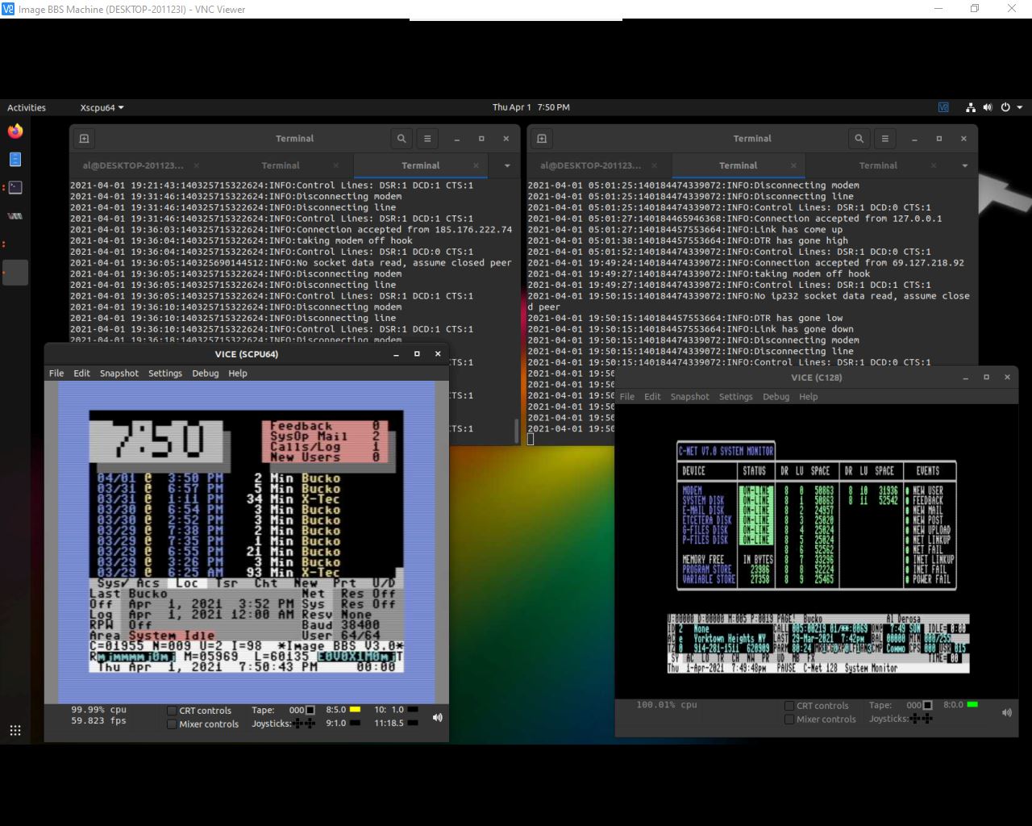
Task: Open clock showing Thu Apr 1 7:50 PM
Action: click(x=531, y=107)
